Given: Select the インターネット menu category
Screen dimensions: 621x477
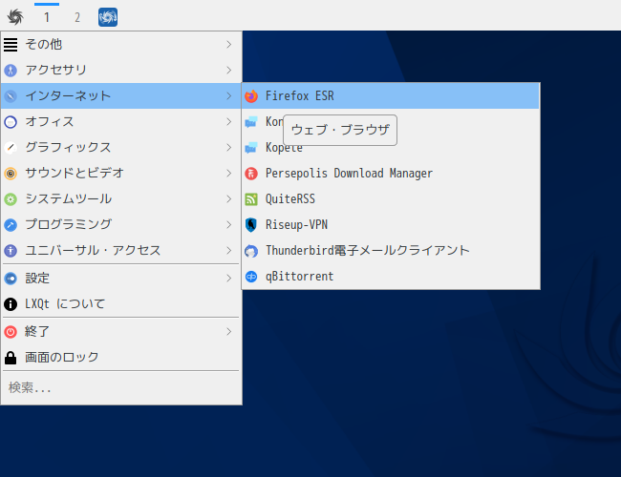Looking at the screenshot, I should [121, 96].
